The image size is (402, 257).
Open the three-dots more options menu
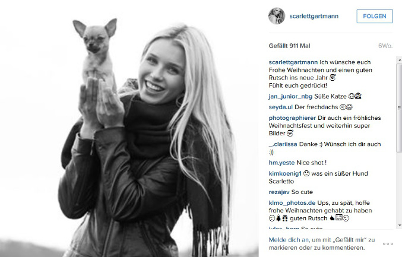[x=388, y=244]
